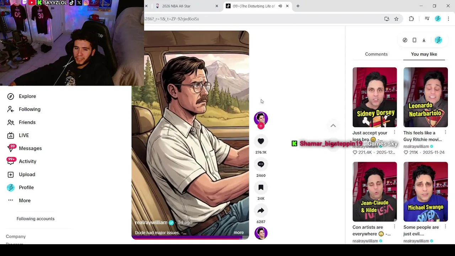
Task: Click the '221.4K' like count text
Action: click(365, 153)
